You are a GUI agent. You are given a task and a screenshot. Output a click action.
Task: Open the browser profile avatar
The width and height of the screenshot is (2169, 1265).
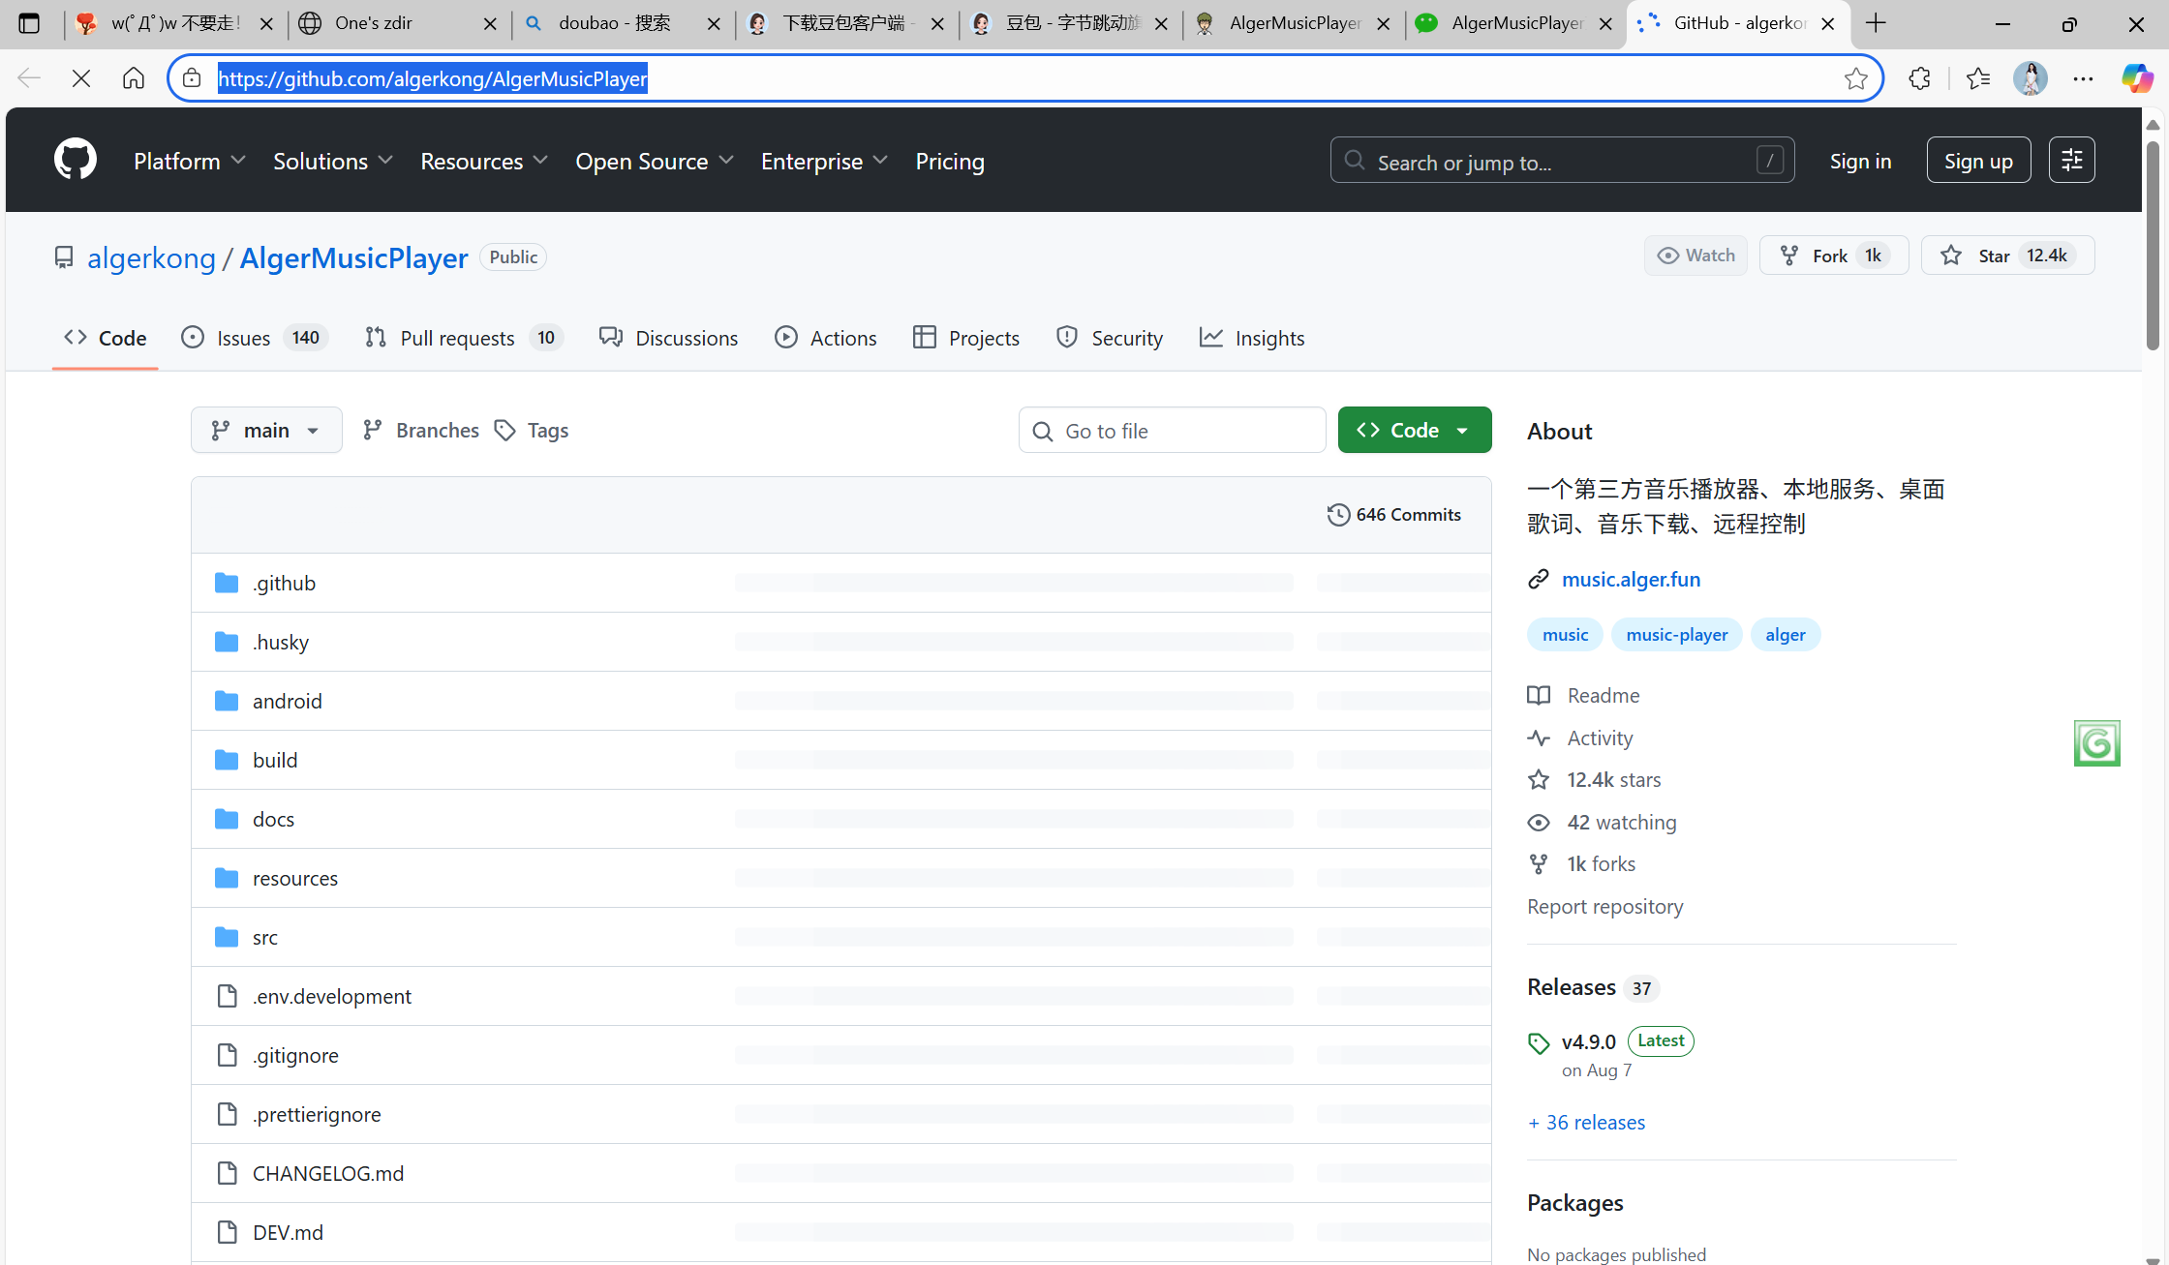point(2030,78)
